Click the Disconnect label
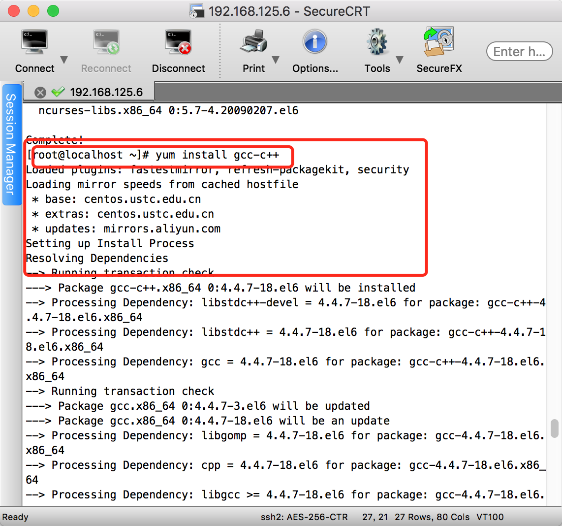This screenshot has height=526, width=562. (x=179, y=68)
